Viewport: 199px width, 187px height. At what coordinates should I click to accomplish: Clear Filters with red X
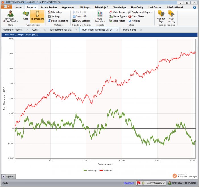tap(136, 16)
